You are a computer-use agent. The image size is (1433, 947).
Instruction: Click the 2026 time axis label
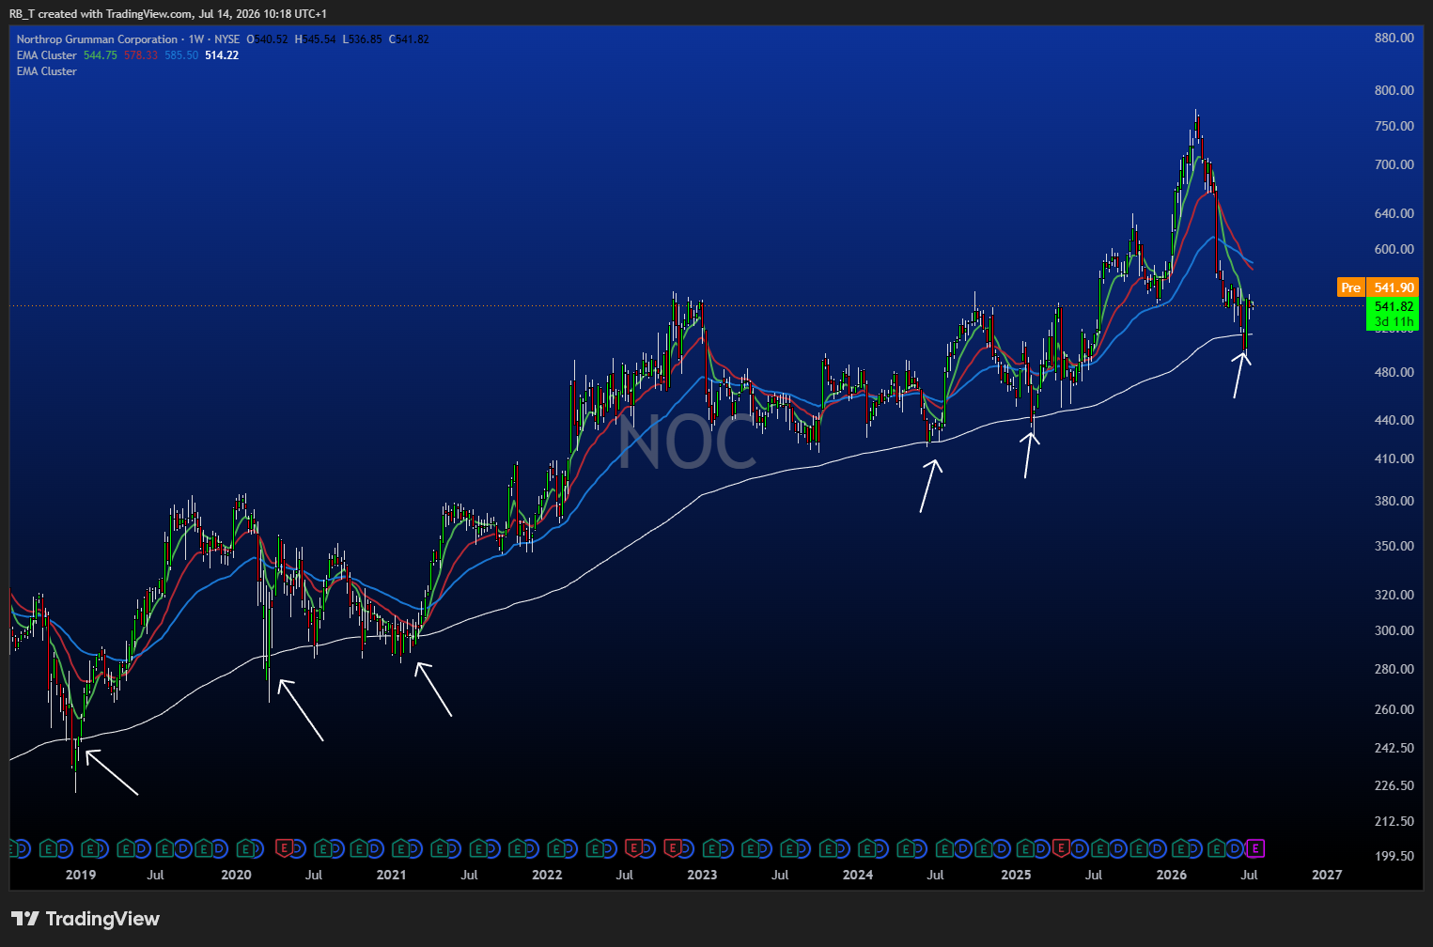1171,875
